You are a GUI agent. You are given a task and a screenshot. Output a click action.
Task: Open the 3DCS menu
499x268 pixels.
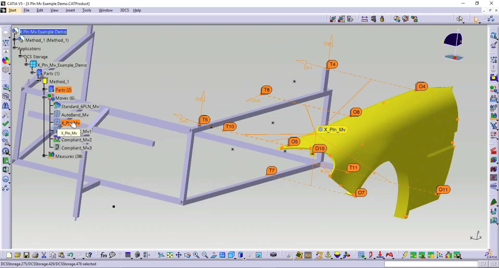pyautogui.click(x=124, y=10)
